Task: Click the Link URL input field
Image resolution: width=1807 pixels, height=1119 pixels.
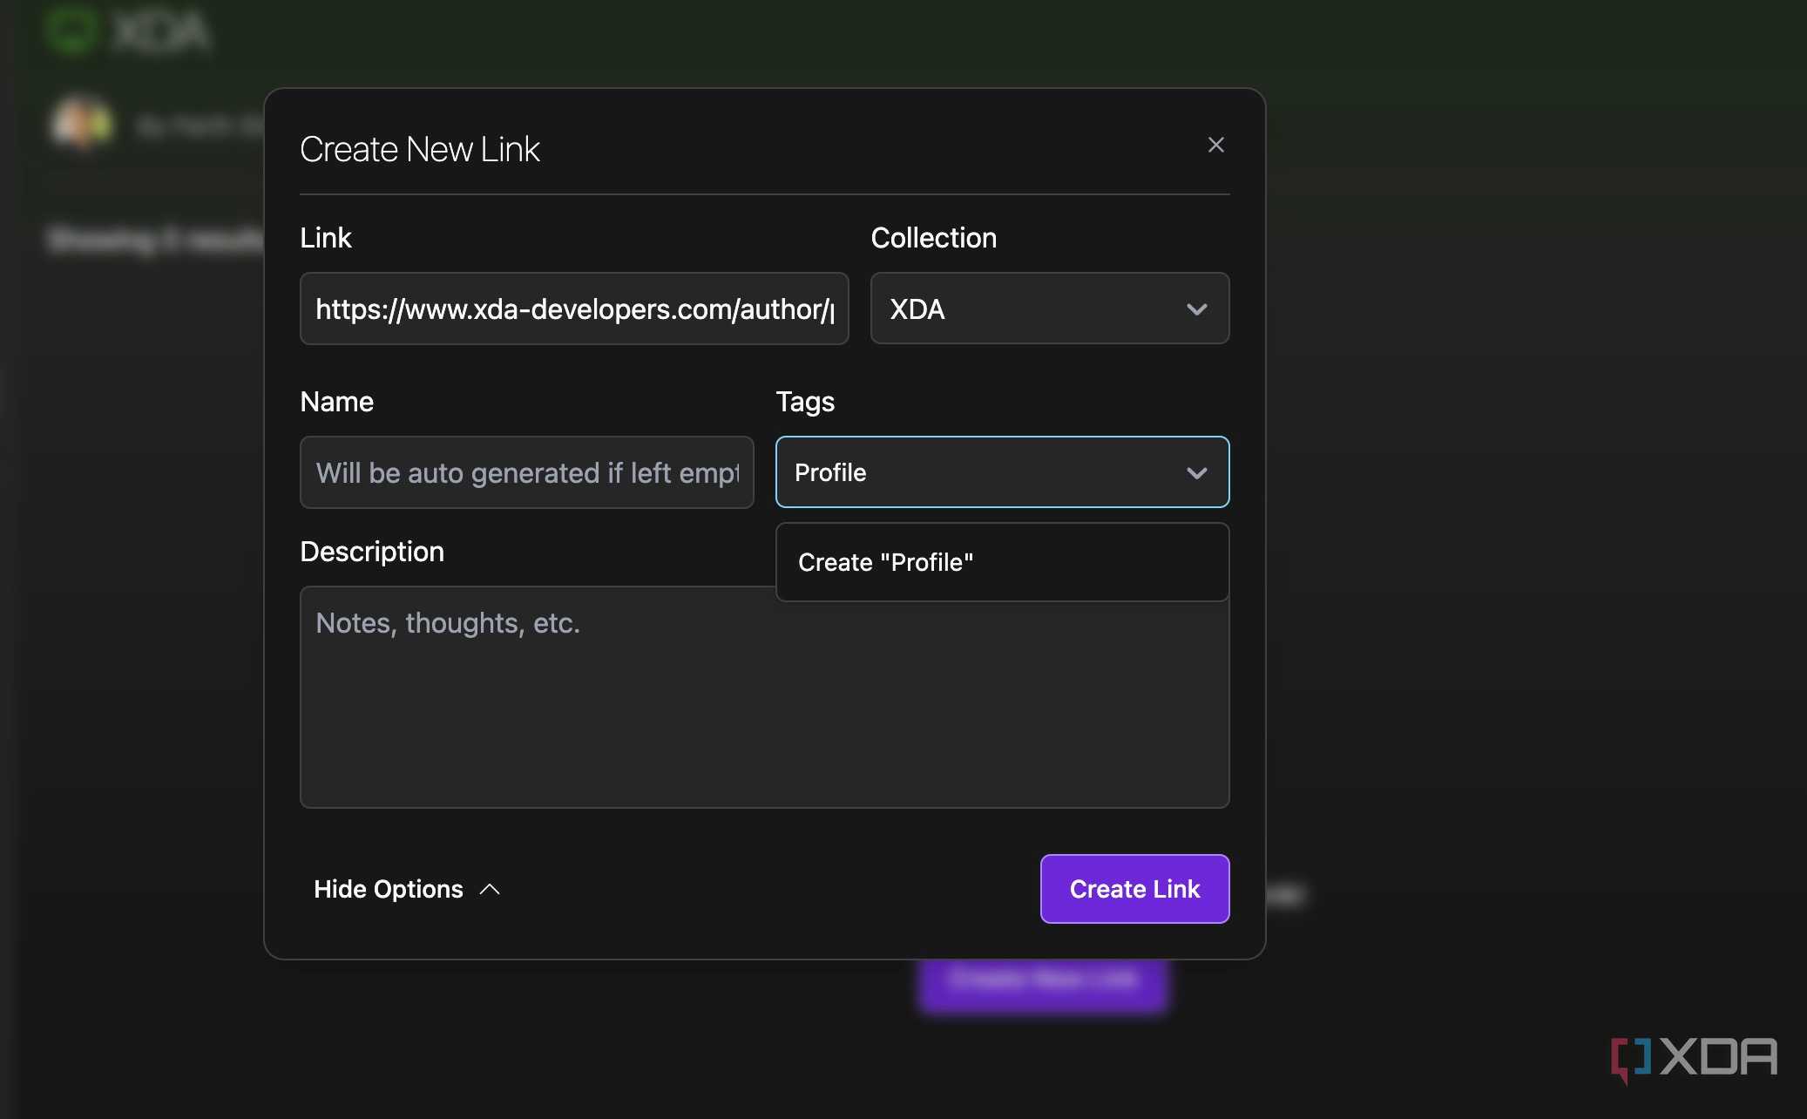Action: tap(574, 309)
